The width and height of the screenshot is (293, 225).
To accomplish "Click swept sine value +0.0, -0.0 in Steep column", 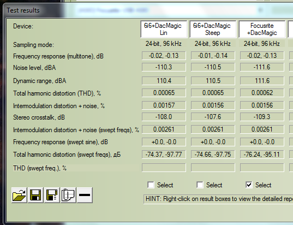I will coord(213,142).
